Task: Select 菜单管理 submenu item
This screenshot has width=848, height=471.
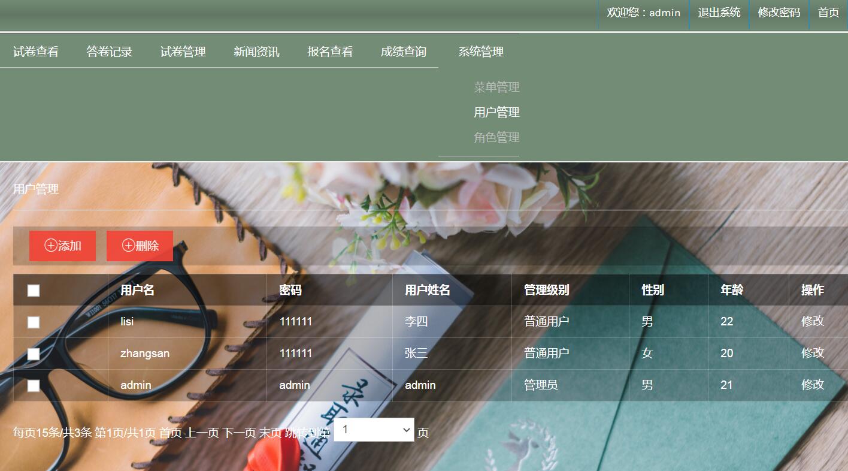Action: [x=496, y=87]
